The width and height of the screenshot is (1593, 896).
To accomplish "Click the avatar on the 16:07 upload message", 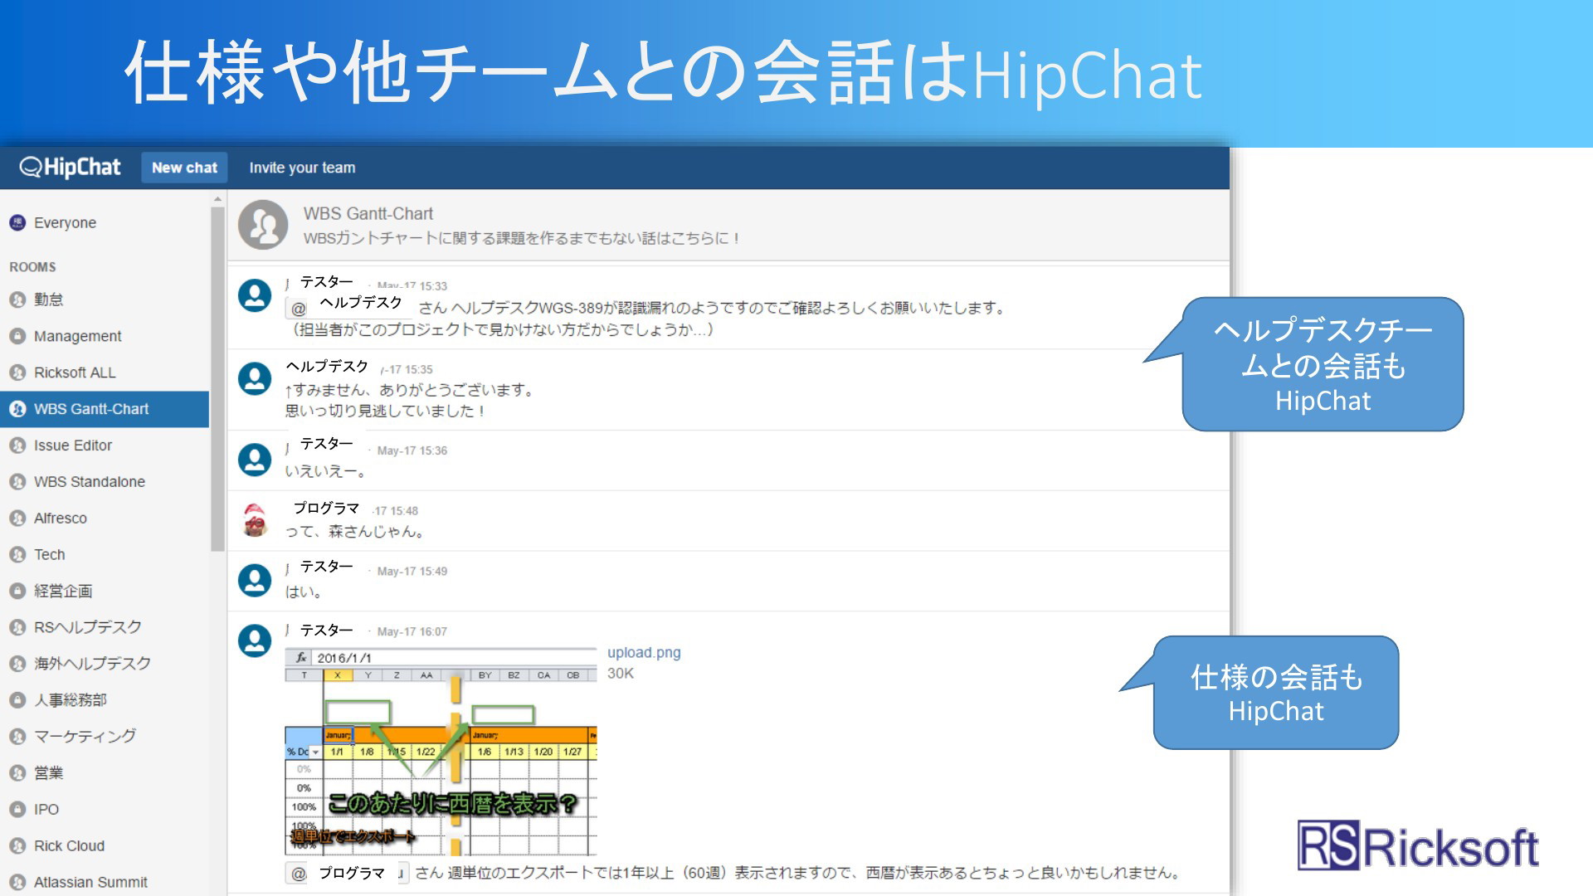I will pyautogui.click(x=255, y=640).
